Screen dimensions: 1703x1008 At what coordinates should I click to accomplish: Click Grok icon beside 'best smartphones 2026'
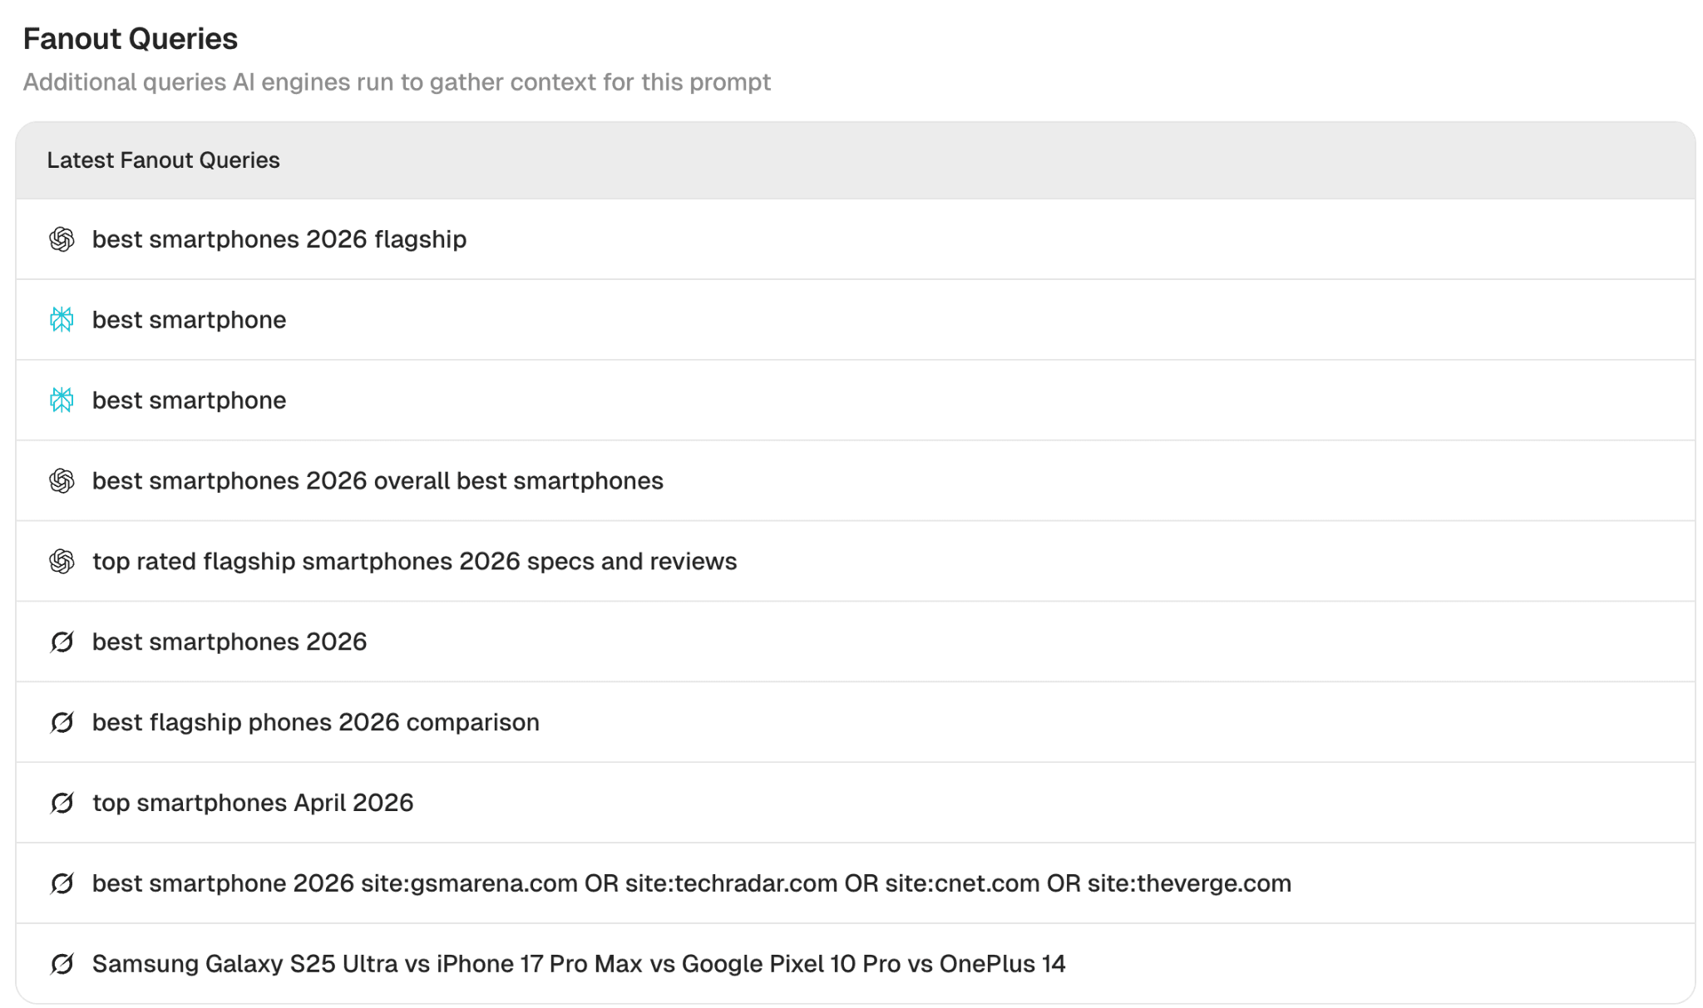[x=62, y=642]
